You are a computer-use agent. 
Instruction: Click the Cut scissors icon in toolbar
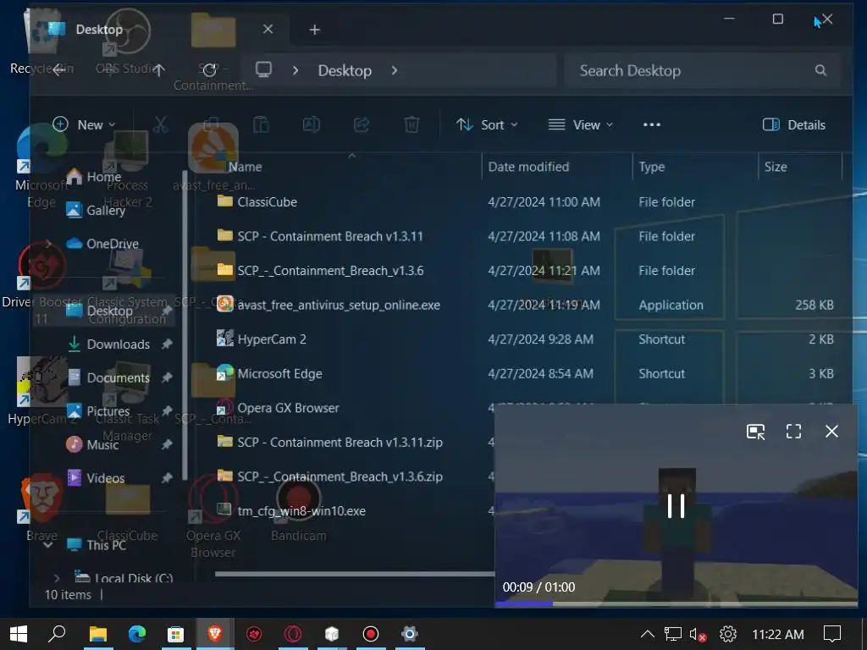pos(160,125)
